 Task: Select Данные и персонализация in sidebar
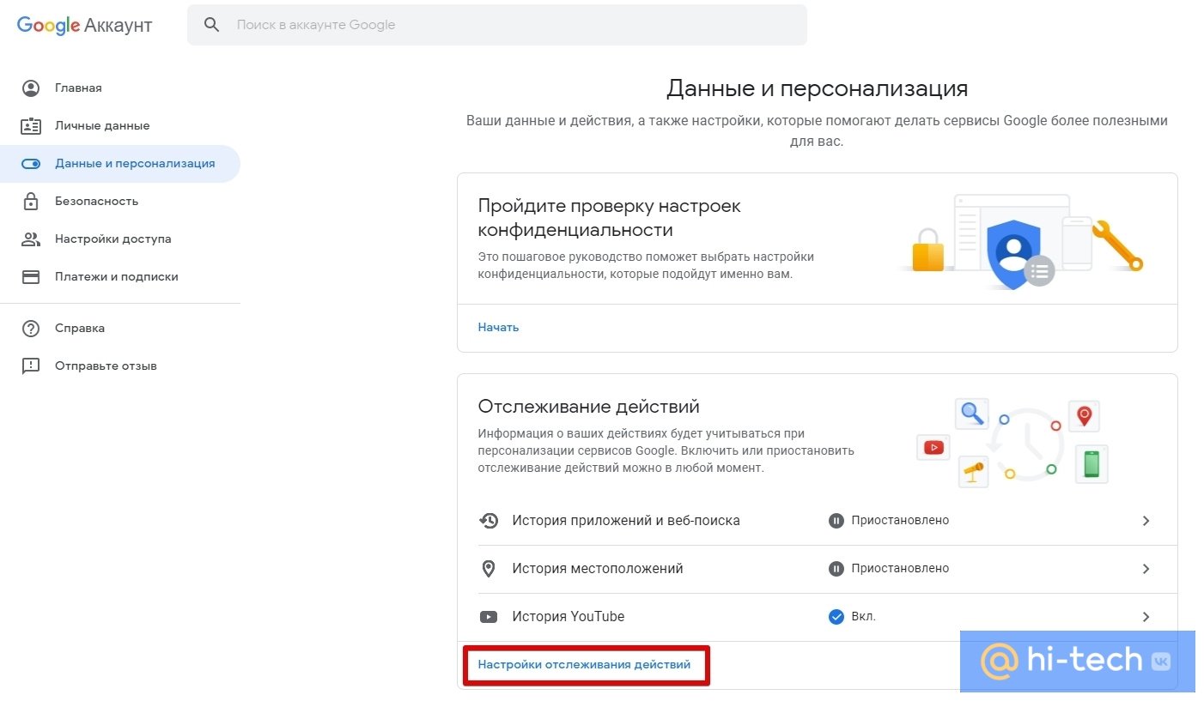[x=120, y=164]
